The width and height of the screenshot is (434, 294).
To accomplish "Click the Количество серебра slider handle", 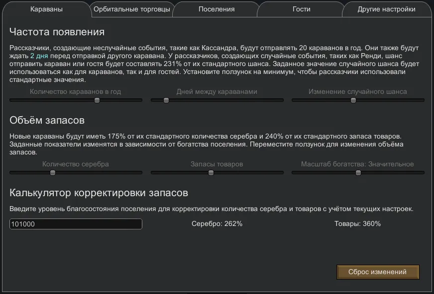I will [x=53, y=173].
